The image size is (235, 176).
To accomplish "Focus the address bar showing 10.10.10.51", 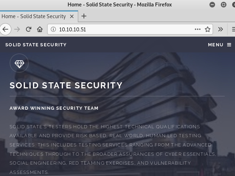I will [124, 29].
